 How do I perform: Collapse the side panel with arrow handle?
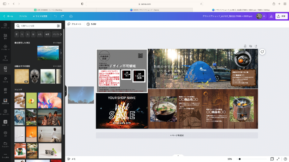65,91
